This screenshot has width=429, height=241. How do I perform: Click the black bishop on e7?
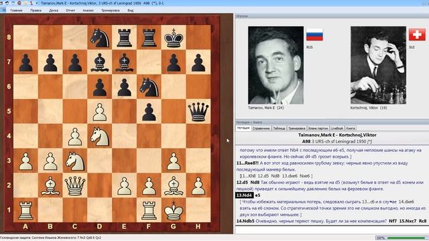pos(125,62)
